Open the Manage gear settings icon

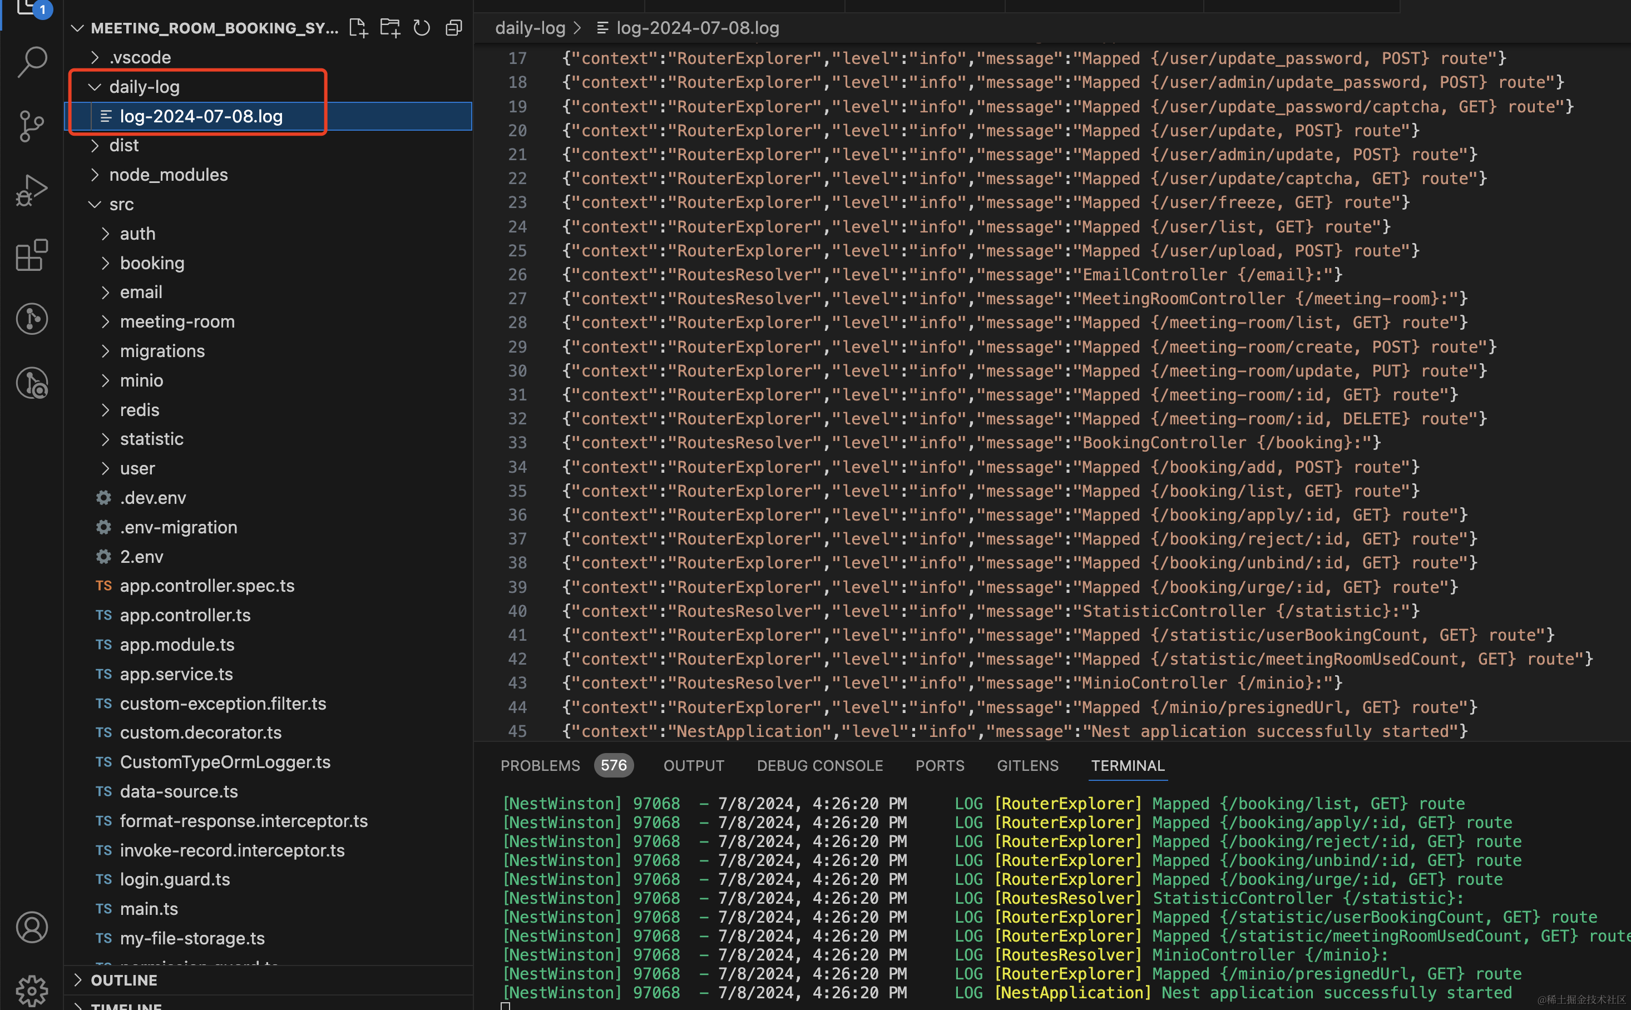31,990
